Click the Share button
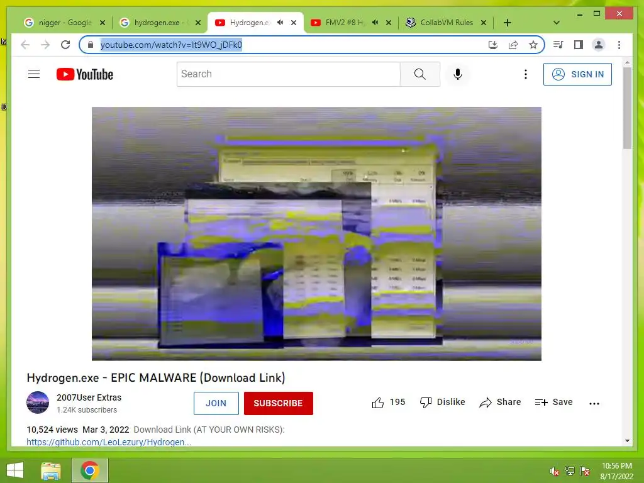 pyautogui.click(x=500, y=402)
